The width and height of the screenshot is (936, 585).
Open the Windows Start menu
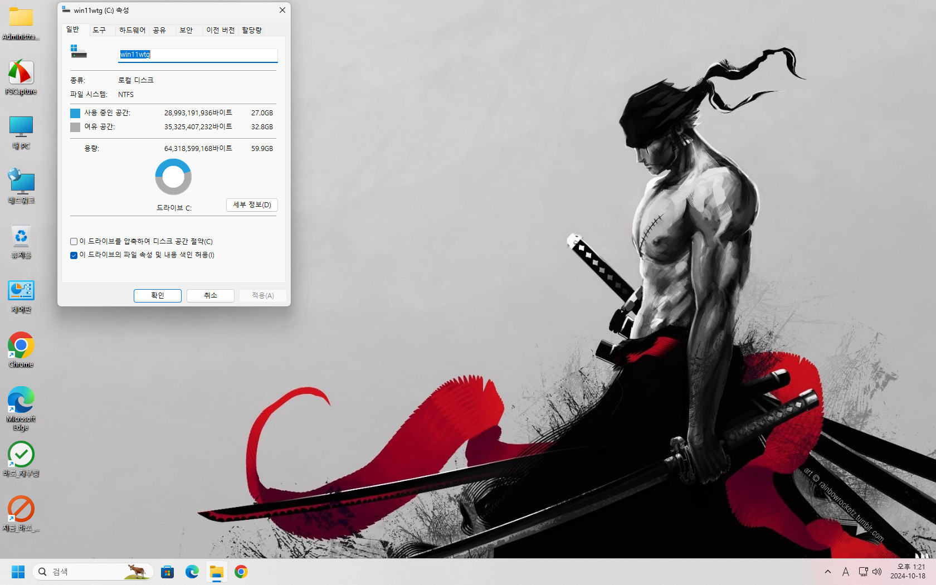pyautogui.click(x=18, y=572)
